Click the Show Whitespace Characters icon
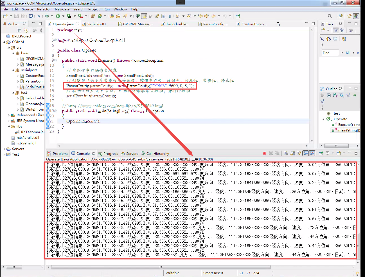Viewport: 365px width, 277px height. (170, 16)
